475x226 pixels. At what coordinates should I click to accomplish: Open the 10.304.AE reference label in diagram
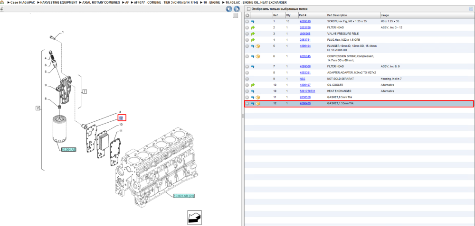click(x=68, y=150)
